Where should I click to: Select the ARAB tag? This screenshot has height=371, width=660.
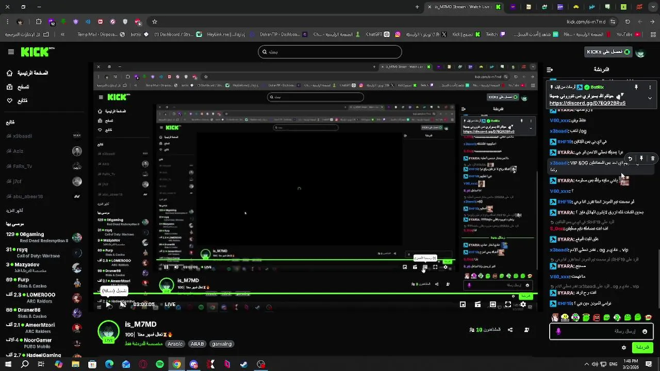pyautogui.click(x=197, y=344)
